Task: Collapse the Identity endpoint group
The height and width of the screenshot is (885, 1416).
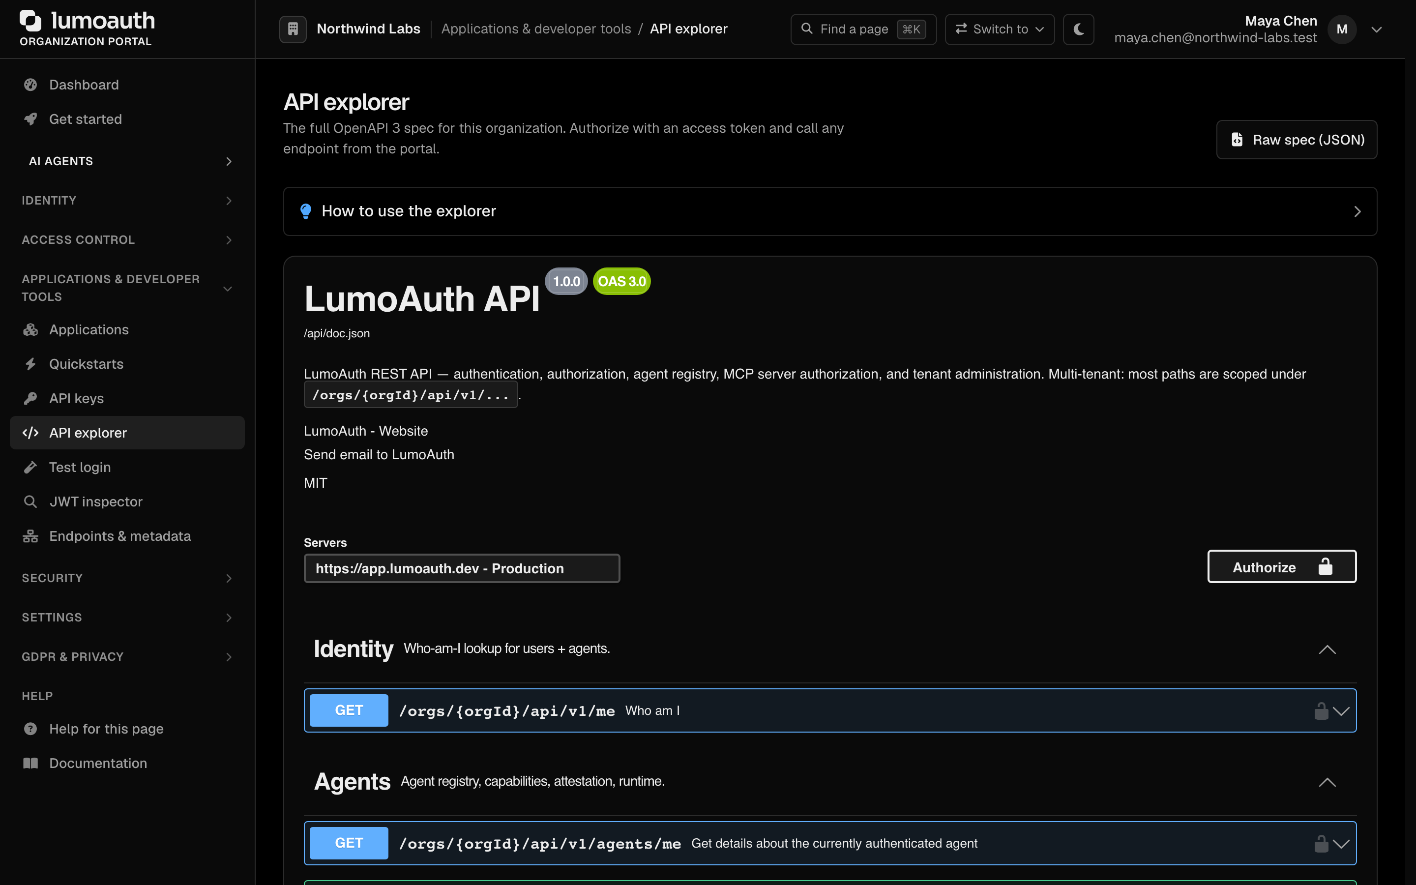Action: tap(1327, 649)
